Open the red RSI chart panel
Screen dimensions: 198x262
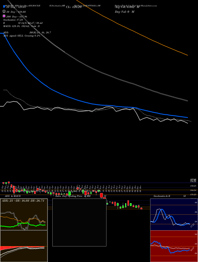(174, 246)
